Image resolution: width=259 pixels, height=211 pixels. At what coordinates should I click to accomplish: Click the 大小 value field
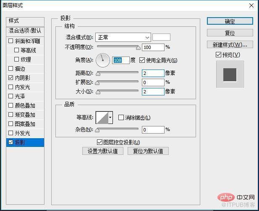pyautogui.click(x=153, y=92)
